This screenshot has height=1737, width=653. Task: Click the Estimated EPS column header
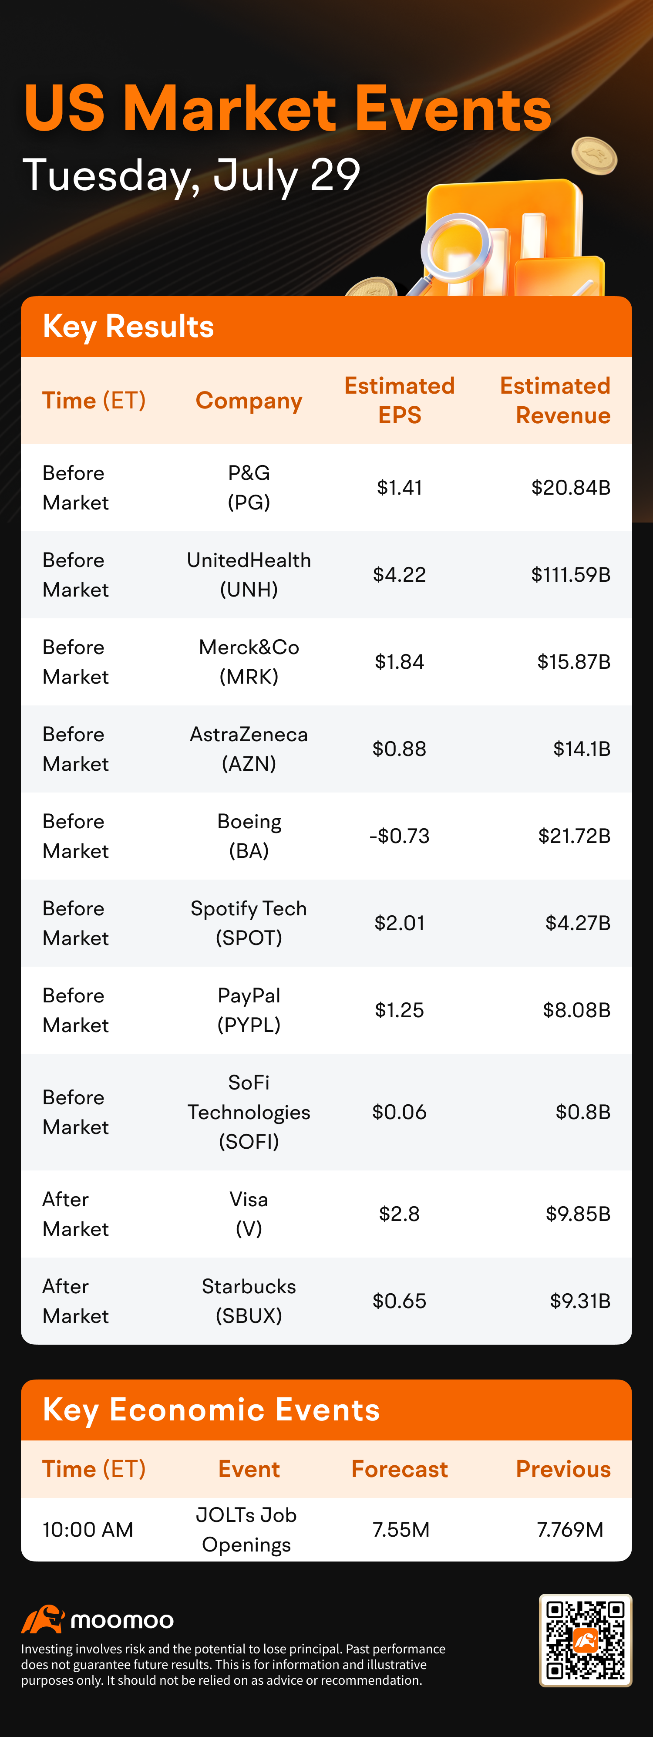click(399, 401)
